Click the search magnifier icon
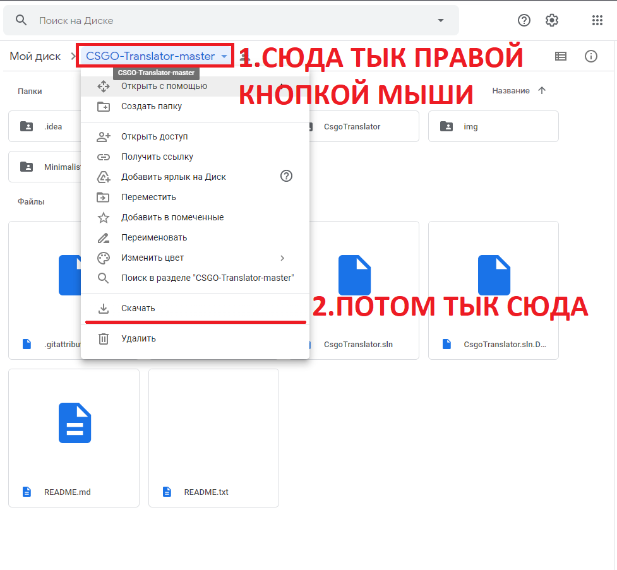The height and width of the screenshot is (570, 617). [x=21, y=20]
